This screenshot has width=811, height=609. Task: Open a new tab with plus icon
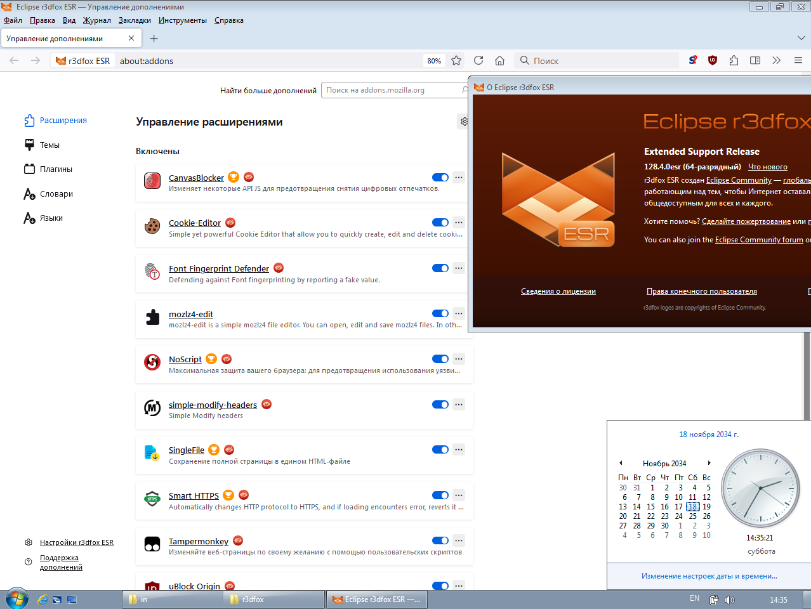(154, 39)
